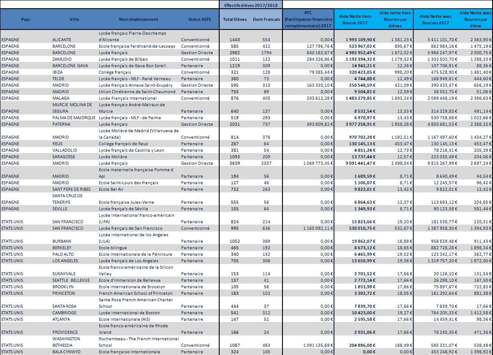Screen dimensions: 493x355
Task: Select the 'Statut AEFE' column header
Action: [199, 19]
